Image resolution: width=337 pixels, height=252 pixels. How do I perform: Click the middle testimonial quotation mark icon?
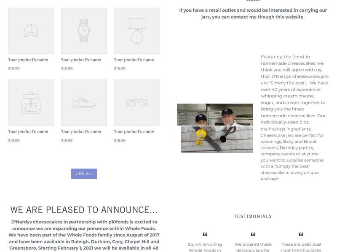[253, 234]
